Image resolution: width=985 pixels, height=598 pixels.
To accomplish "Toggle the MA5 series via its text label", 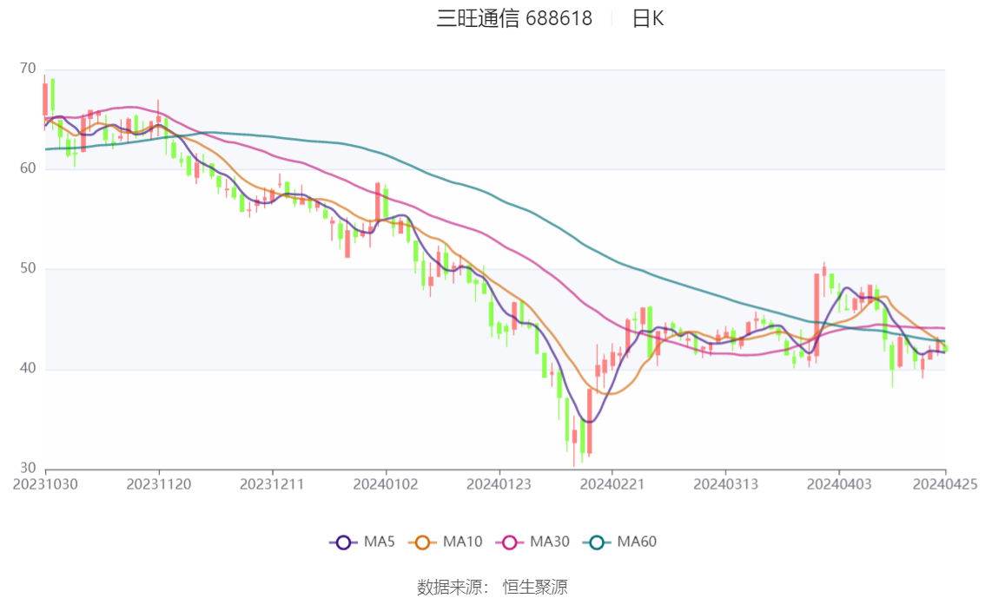I will click(x=380, y=542).
